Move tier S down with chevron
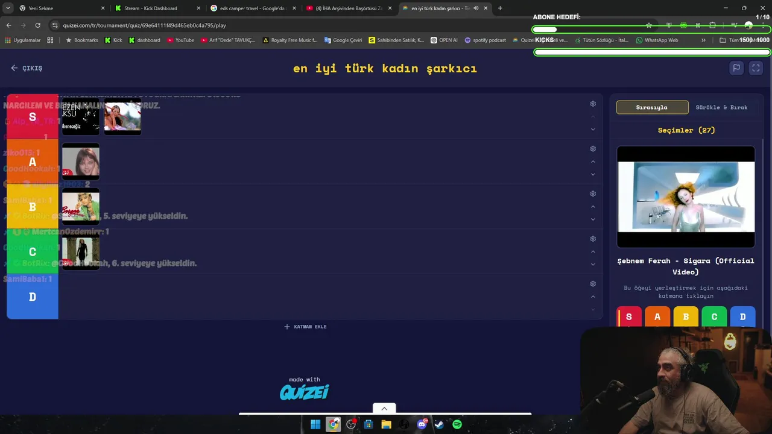Screen dimensions: 772x434 coord(593,129)
